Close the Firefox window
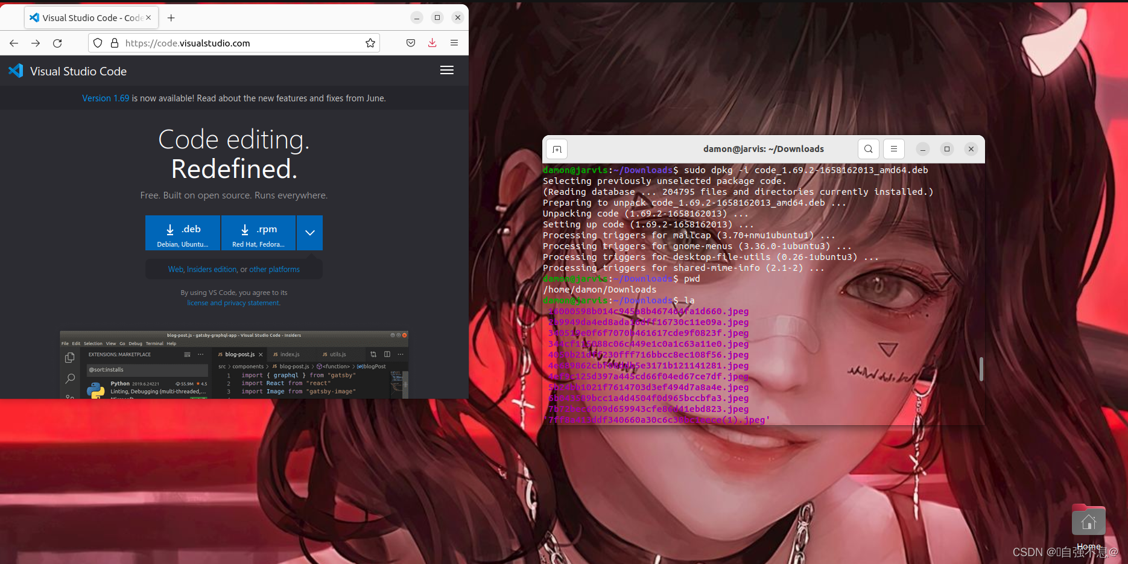The image size is (1128, 564). tap(458, 17)
